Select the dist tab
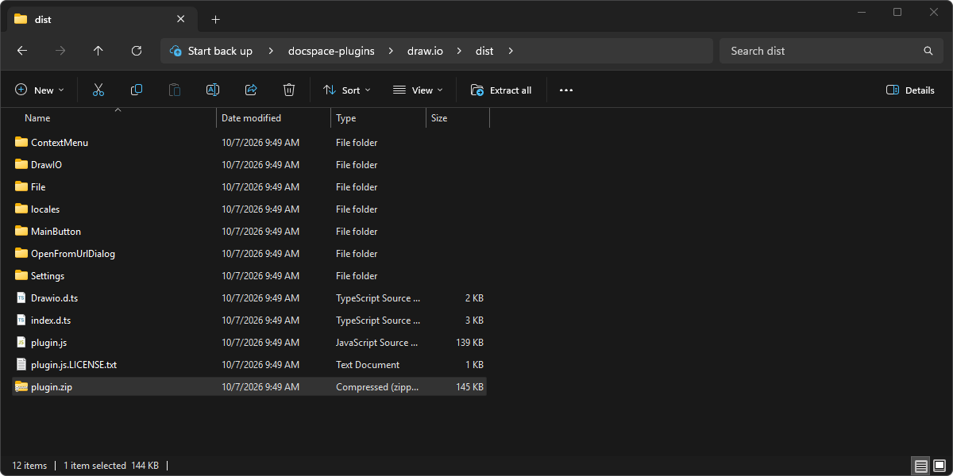953x476 pixels. pyautogui.click(x=101, y=19)
